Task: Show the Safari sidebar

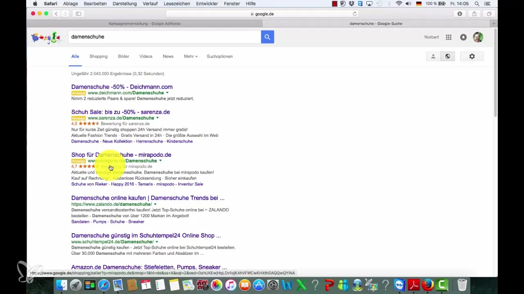Action: pyautogui.click(x=78, y=13)
